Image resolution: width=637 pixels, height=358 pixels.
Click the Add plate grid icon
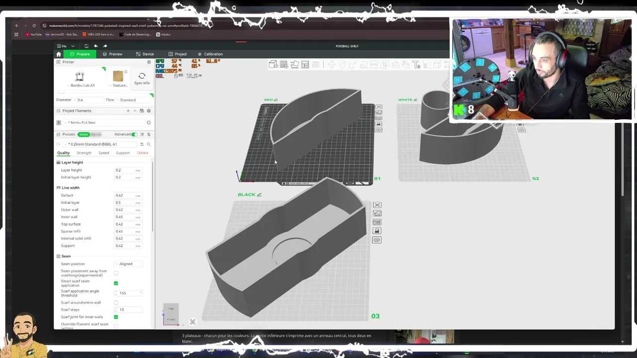click(284, 65)
